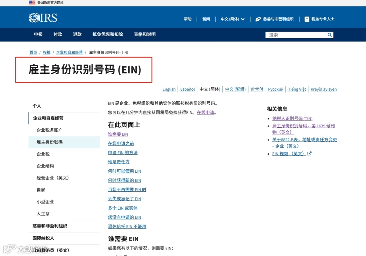Jump to 丢失或忘记了 EIN section
Viewport: 366px width, 256px height.
[124, 199]
